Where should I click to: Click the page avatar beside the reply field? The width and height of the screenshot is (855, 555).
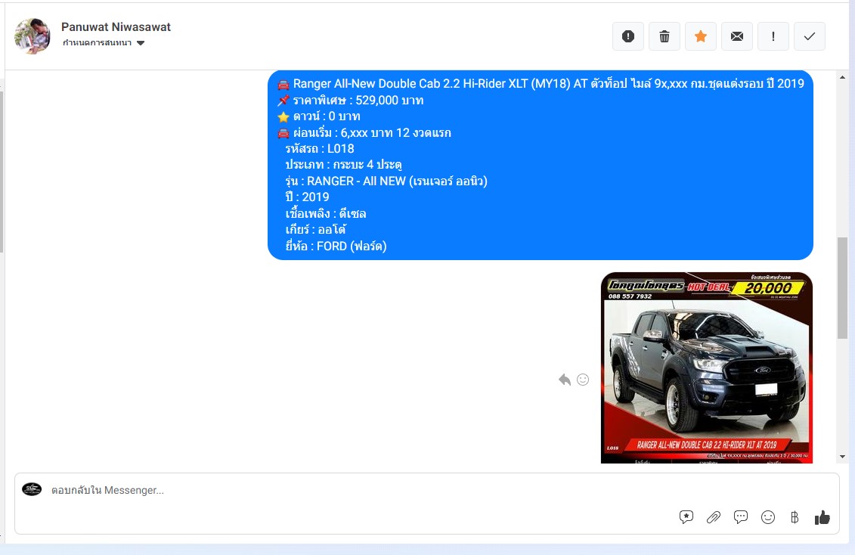(x=32, y=489)
